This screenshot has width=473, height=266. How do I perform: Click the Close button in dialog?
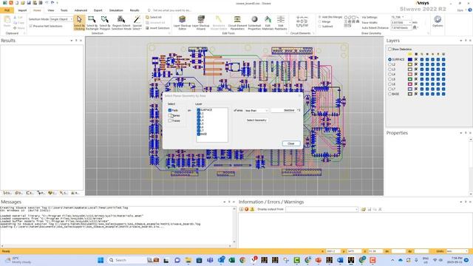coord(291,143)
